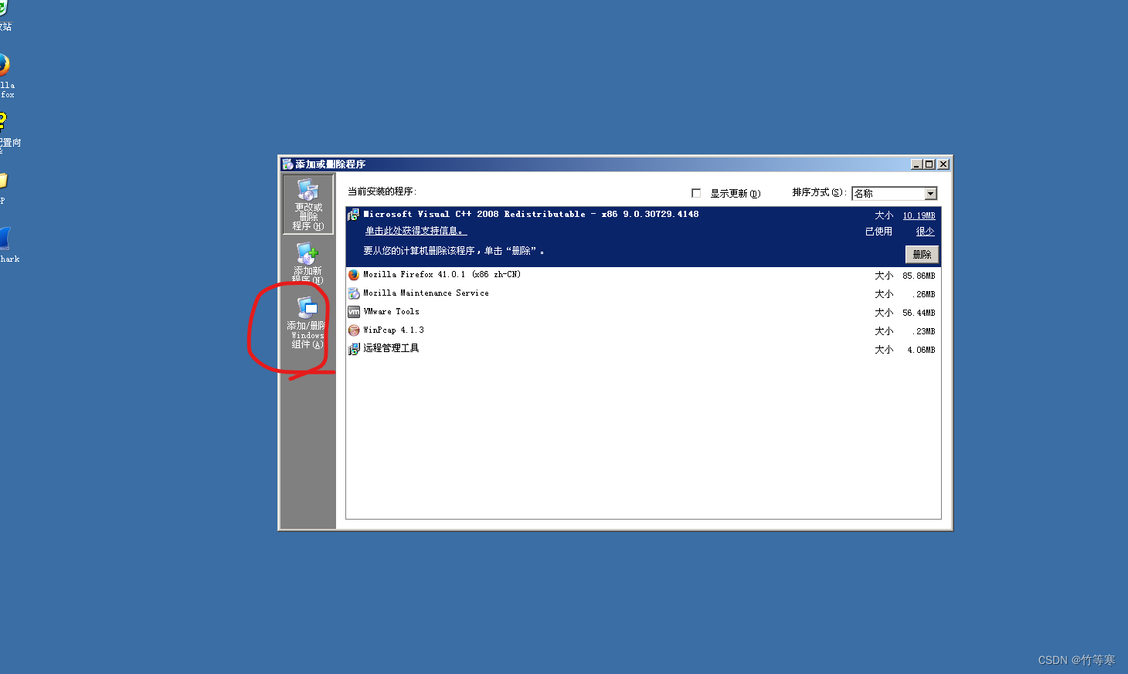This screenshot has width=1128, height=674.
Task: Click the 远程管理工具 program icon
Action: click(x=353, y=349)
